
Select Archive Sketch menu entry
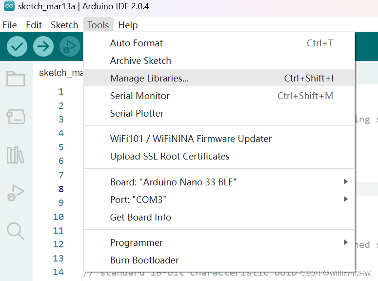[219, 61]
